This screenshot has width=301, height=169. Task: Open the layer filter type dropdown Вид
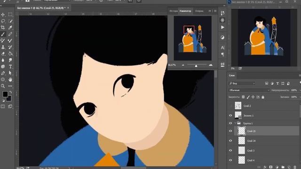242,84
